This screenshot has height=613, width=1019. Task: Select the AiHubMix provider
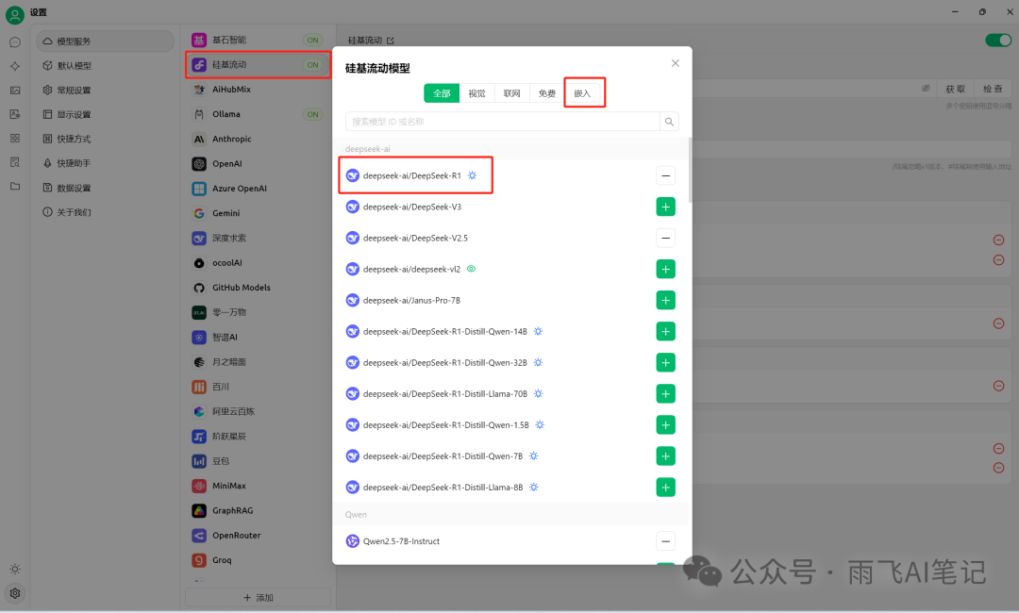(258, 90)
